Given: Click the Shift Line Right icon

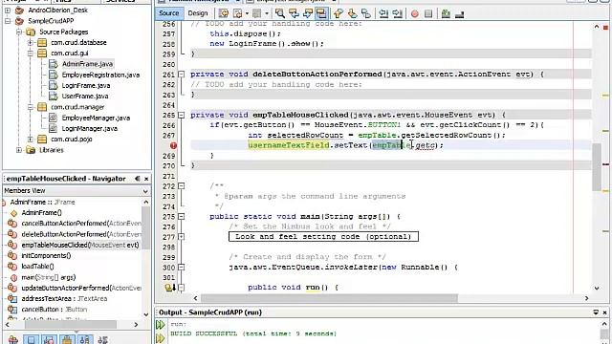Looking at the screenshot, I should [398, 13].
